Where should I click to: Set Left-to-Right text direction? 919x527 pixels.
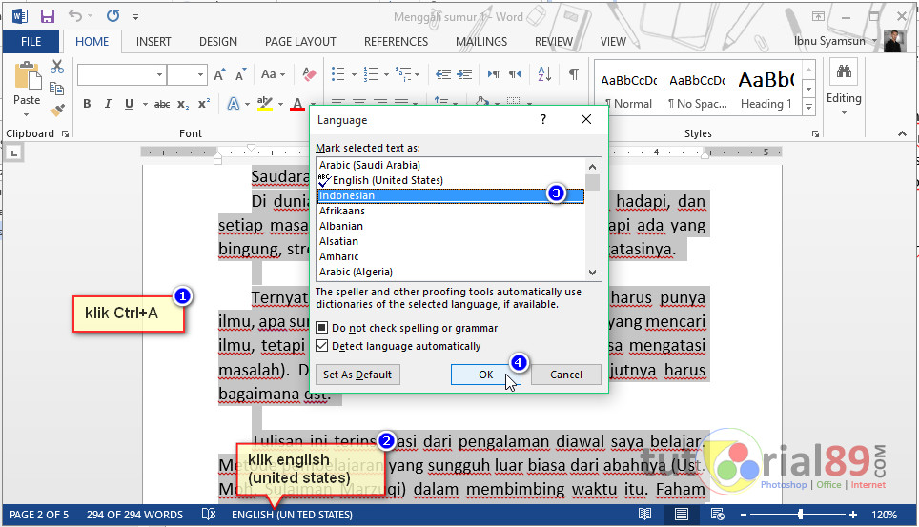click(494, 74)
